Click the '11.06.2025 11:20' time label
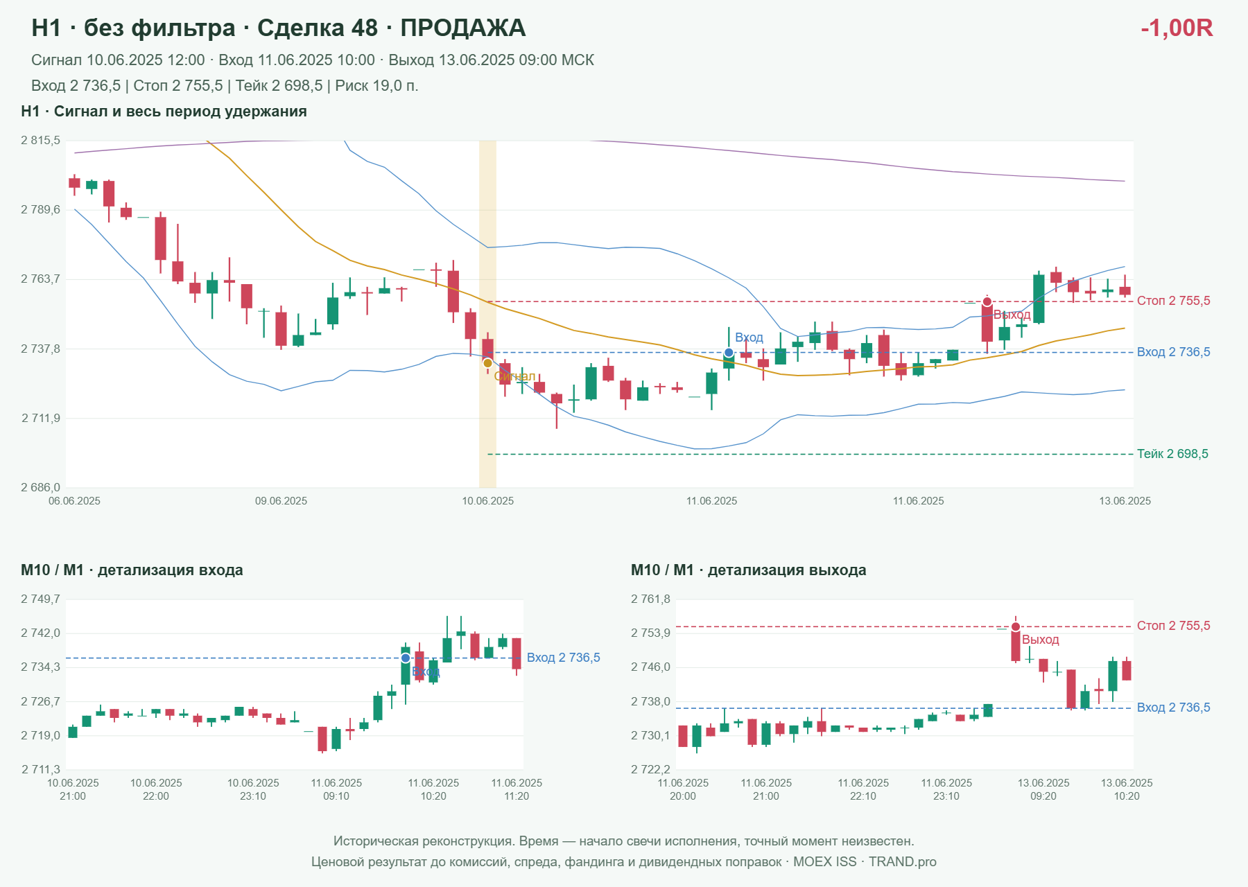 tap(517, 789)
